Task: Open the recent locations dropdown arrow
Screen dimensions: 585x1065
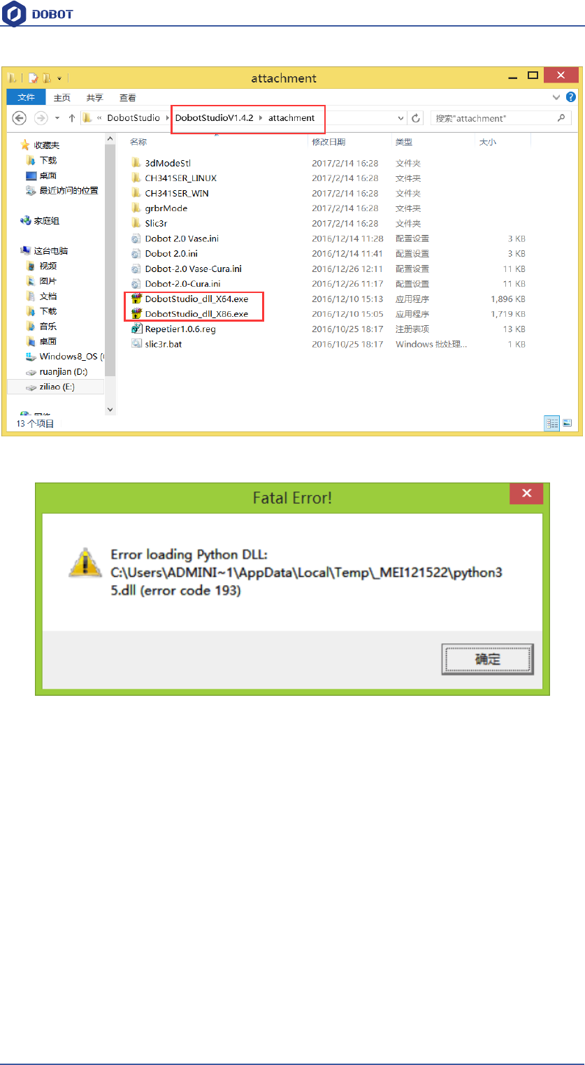Action: (x=57, y=118)
